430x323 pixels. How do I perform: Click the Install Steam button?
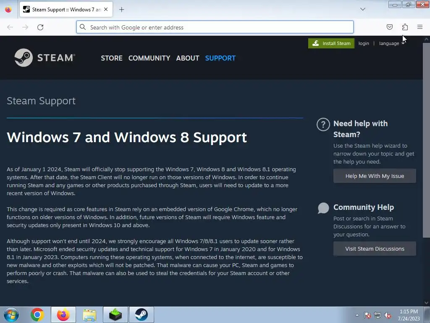(331, 43)
